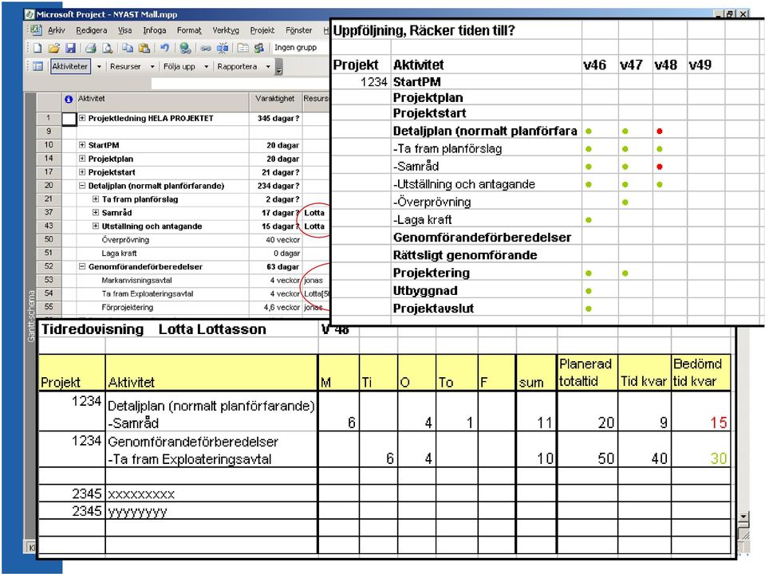Click the Assign Resources icon
This screenshot has height=574, width=765.
259,48
